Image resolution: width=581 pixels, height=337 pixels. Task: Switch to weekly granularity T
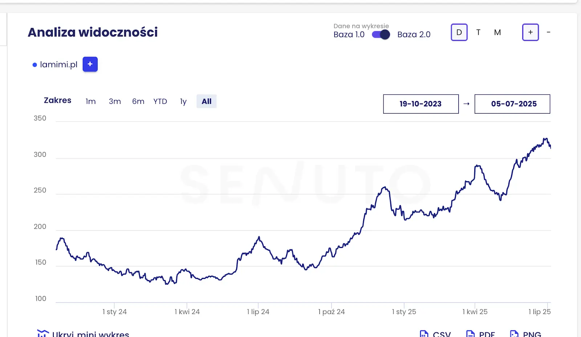point(478,32)
